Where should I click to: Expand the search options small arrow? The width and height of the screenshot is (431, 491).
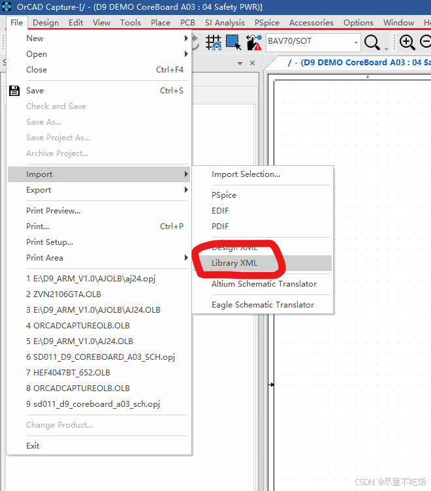[x=386, y=49]
